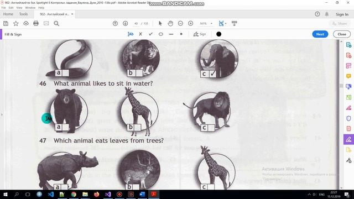The height and width of the screenshot is (199, 354).
Task: Check box c for giraffe in question 47
Action: click(211, 187)
